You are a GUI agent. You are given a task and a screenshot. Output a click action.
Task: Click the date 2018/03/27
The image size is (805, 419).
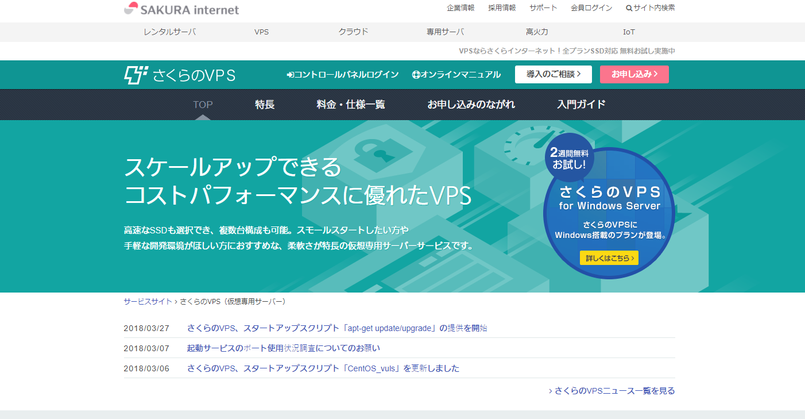[x=146, y=328]
